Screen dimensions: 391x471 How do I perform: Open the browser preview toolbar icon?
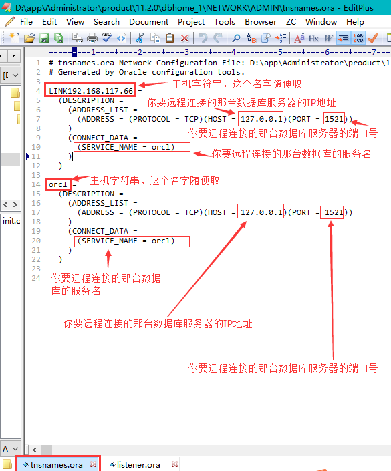pyautogui.click(x=122, y=38)
